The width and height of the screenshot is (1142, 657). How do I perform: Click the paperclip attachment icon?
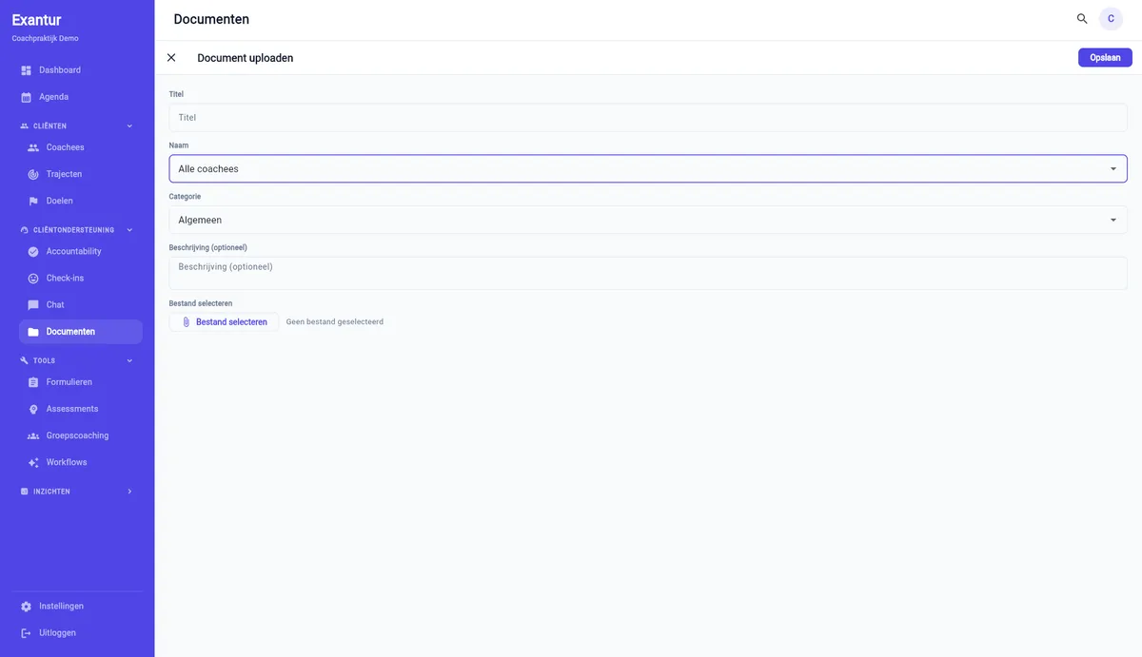pyautogui.click(x=187, y=322)
